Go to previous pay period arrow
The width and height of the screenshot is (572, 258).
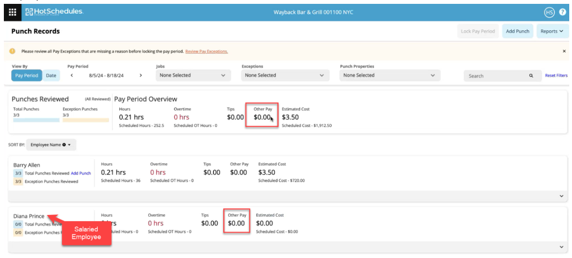coord(72,76)
